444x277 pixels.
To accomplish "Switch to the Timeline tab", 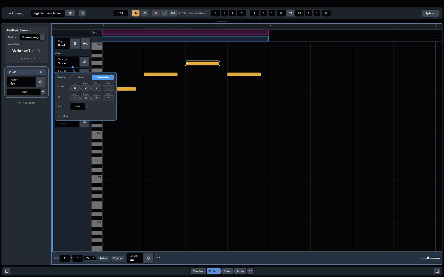I will (198, 271).
